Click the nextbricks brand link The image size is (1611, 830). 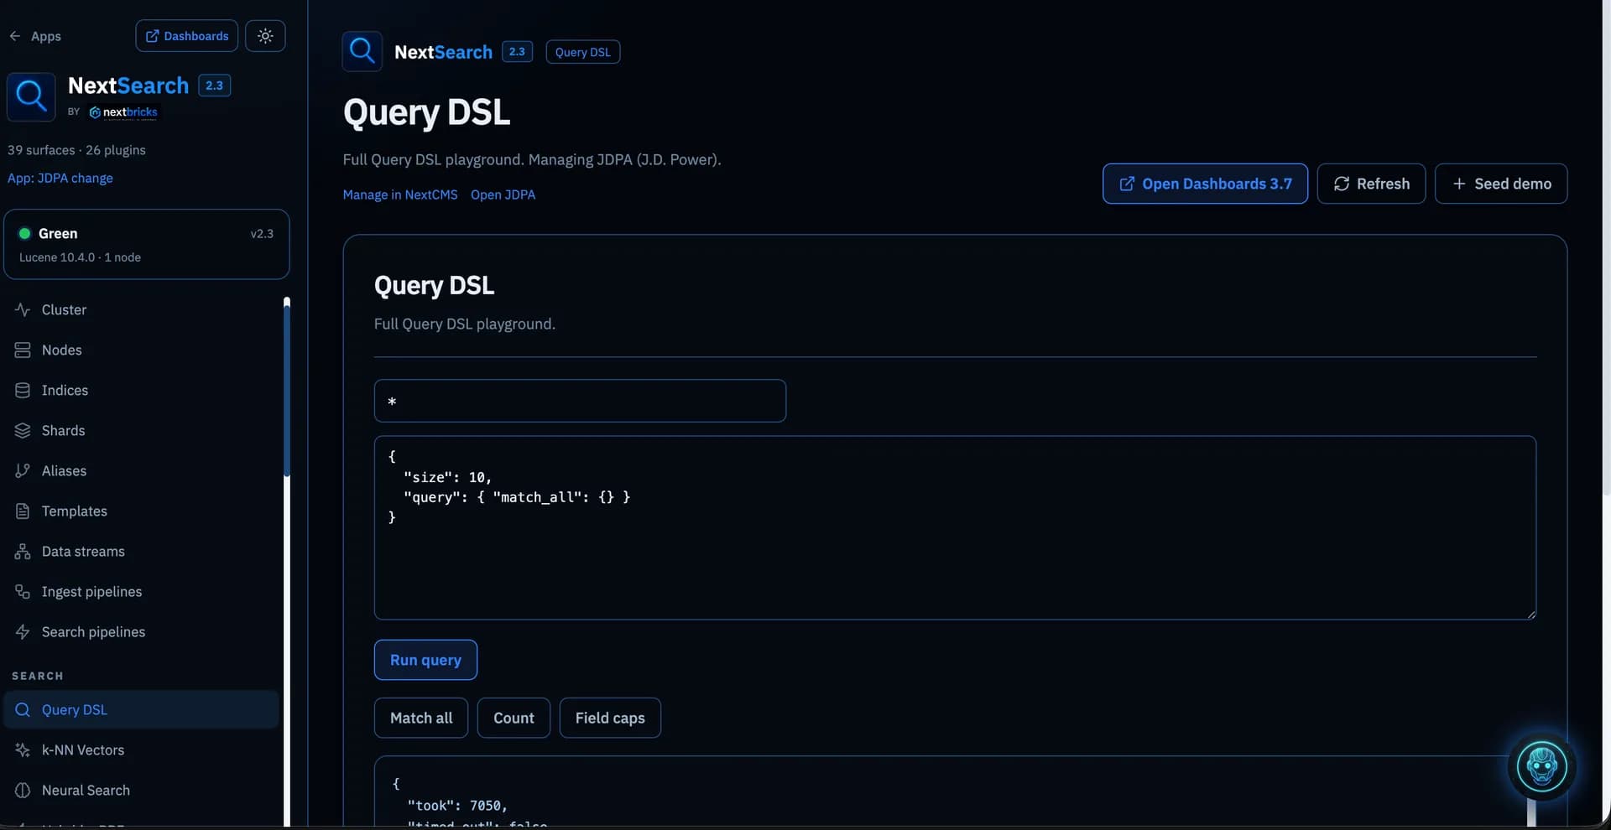click(x=123, y=112)
